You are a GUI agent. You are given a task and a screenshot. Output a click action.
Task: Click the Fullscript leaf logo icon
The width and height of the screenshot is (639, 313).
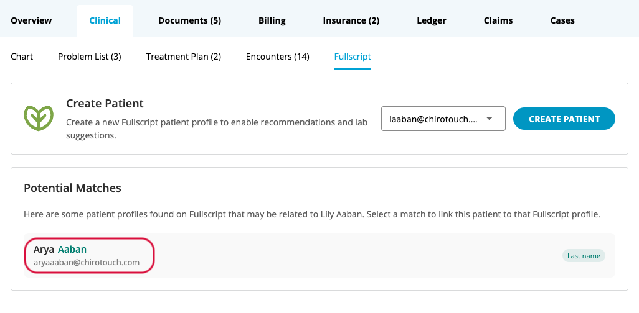39,118
